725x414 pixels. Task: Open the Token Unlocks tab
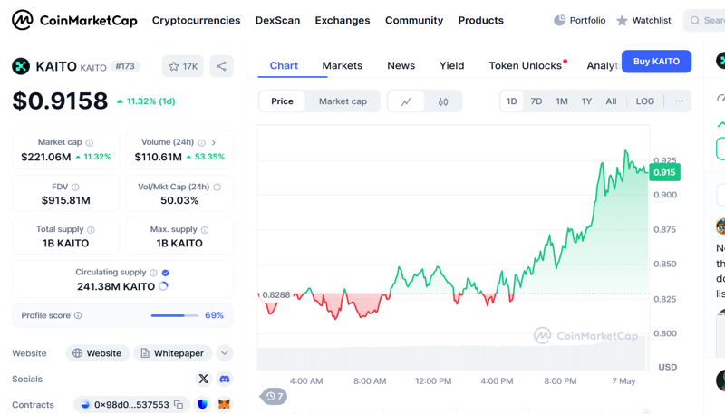tap(526, 65)
